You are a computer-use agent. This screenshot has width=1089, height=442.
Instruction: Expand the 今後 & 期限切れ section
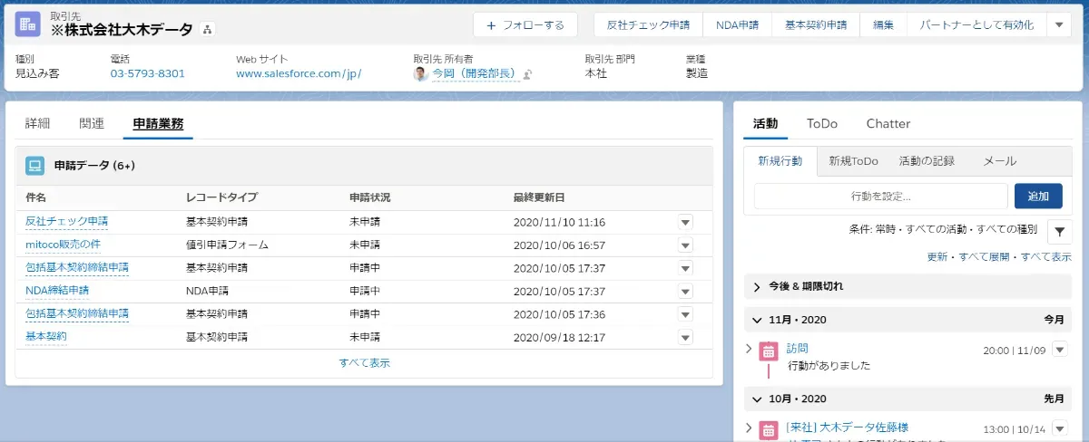click(x=758, y=286)
